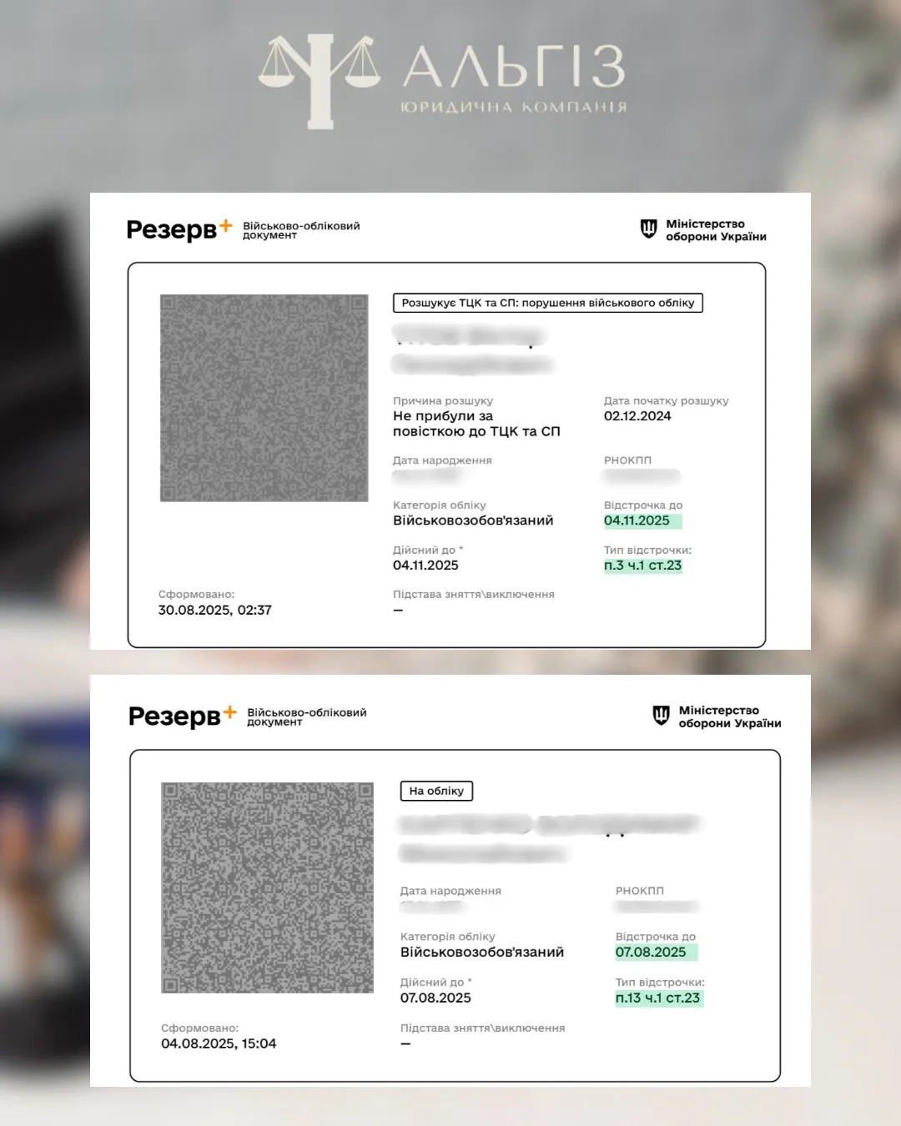Click the 'Розшукує ТЦК та СП' status badge
The height and width of the screenshot is (1126, 901).
pos(548,303)
